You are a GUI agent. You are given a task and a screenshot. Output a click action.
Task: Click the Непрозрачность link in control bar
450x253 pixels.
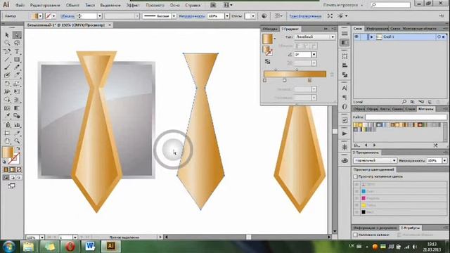point(192,16)
